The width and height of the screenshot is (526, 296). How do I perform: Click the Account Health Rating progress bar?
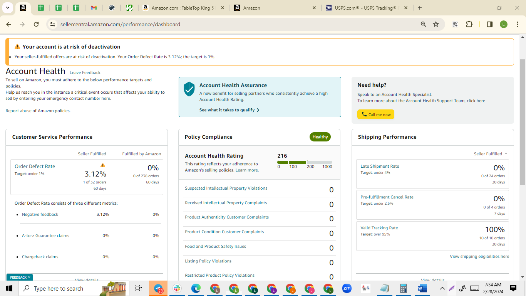tap(305, 162)
